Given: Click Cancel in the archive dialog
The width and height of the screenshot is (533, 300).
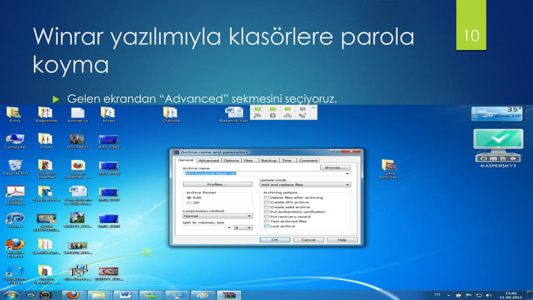Looking at the screenshot, I should tap(309, 240).
